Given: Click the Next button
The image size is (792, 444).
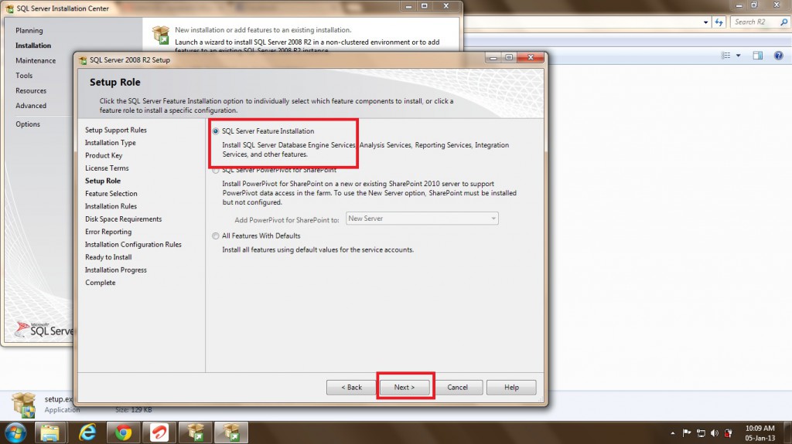Looking at the screenshot, I should pyautogui.click(x=405, y=387).
